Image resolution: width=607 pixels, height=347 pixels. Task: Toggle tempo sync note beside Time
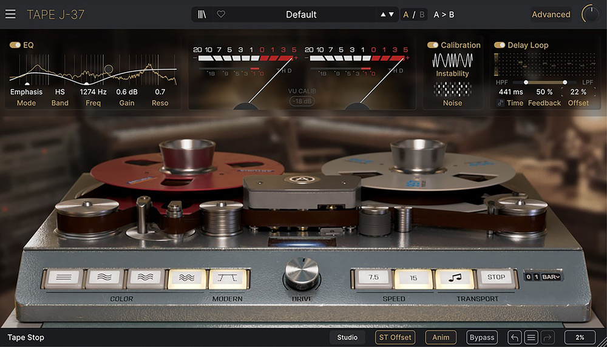(x=501, y=103)
